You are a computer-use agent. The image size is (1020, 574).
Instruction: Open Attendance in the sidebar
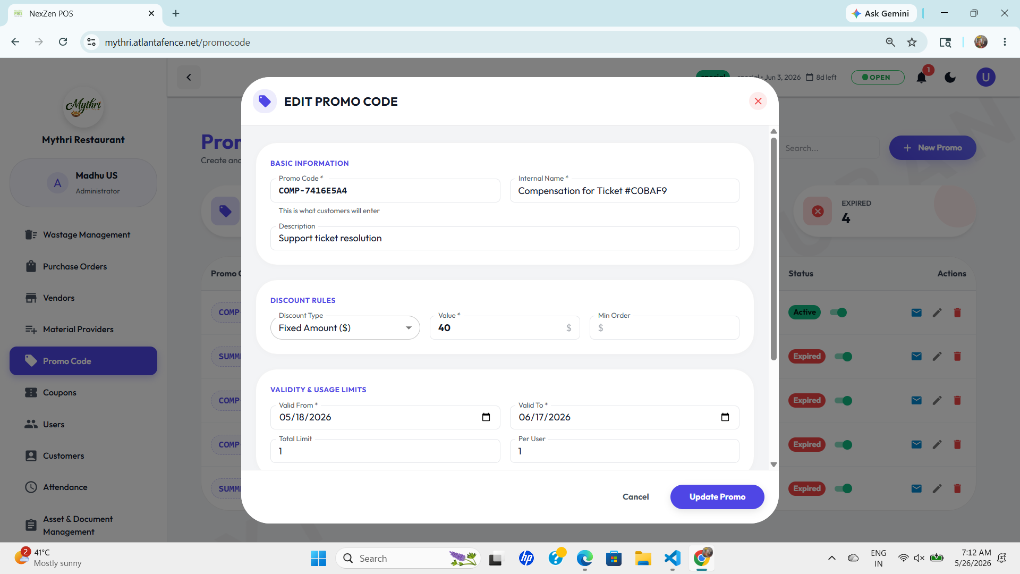83,487
